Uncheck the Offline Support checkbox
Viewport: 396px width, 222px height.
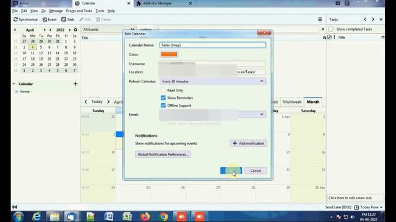tap(163, 105)
